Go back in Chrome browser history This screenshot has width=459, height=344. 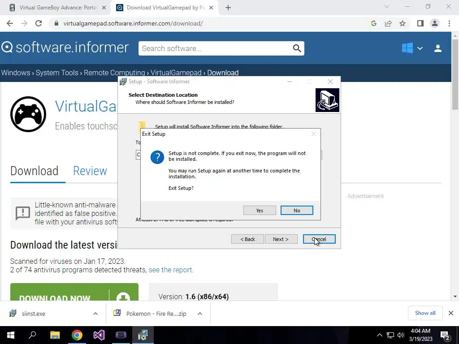(x=10, y=23)
